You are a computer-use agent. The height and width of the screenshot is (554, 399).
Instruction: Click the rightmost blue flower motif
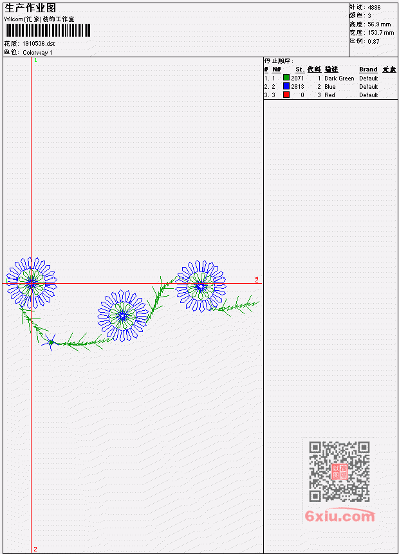(x=201, y=286)
